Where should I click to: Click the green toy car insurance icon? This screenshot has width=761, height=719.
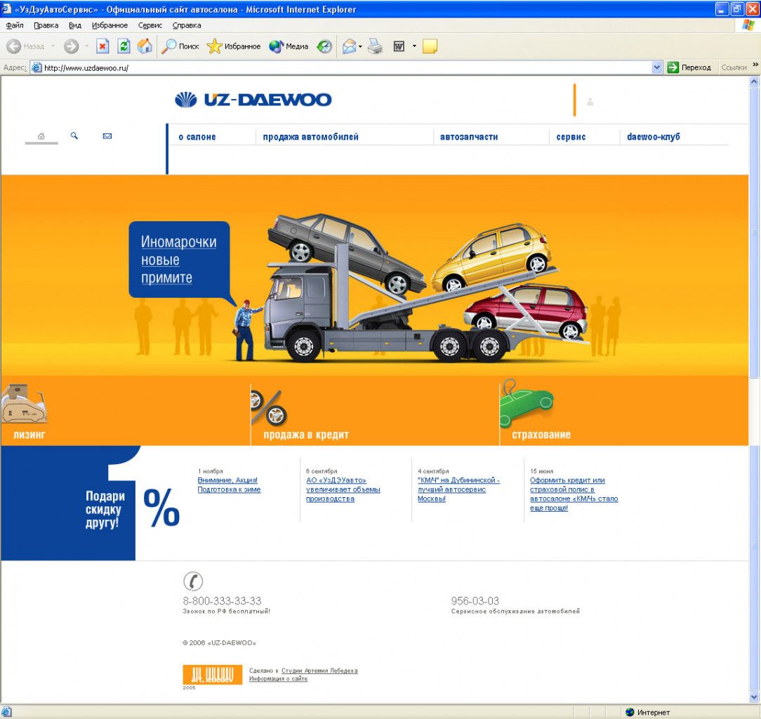coord(527,403)
